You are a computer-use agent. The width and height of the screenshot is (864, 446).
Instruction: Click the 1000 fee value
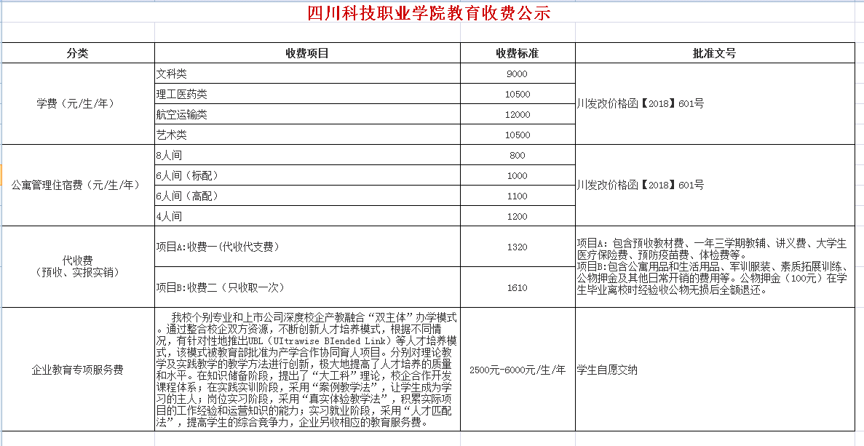[518, 175]
